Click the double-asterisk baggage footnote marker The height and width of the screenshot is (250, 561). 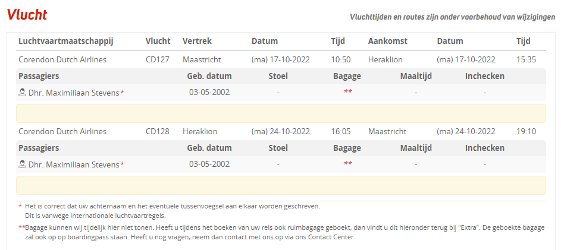[22, 227]
